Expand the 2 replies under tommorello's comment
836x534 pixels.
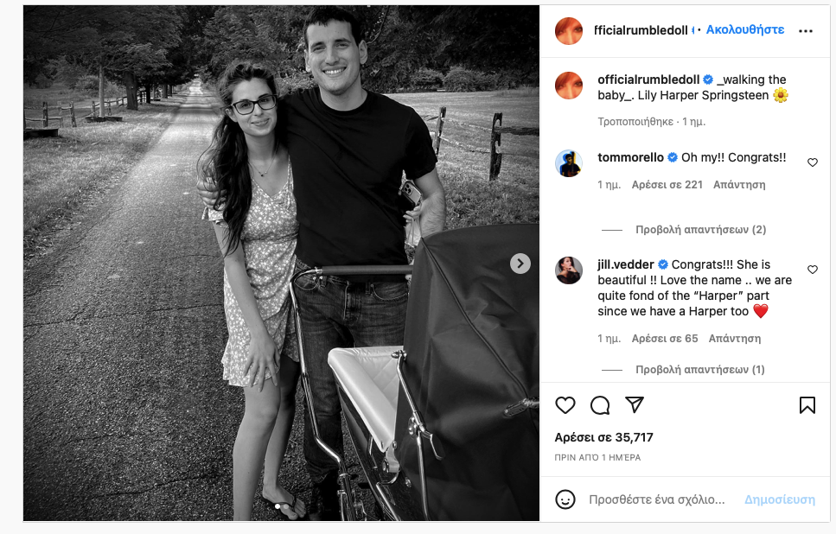[x=700, y=230]
